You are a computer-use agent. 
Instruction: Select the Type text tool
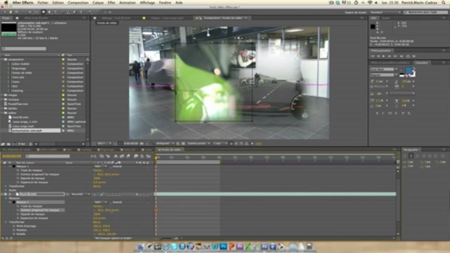pyautogui.click(x=55, y=12)
